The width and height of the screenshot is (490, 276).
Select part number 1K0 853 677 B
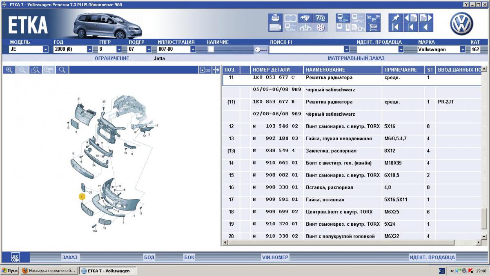pos(274,102)
